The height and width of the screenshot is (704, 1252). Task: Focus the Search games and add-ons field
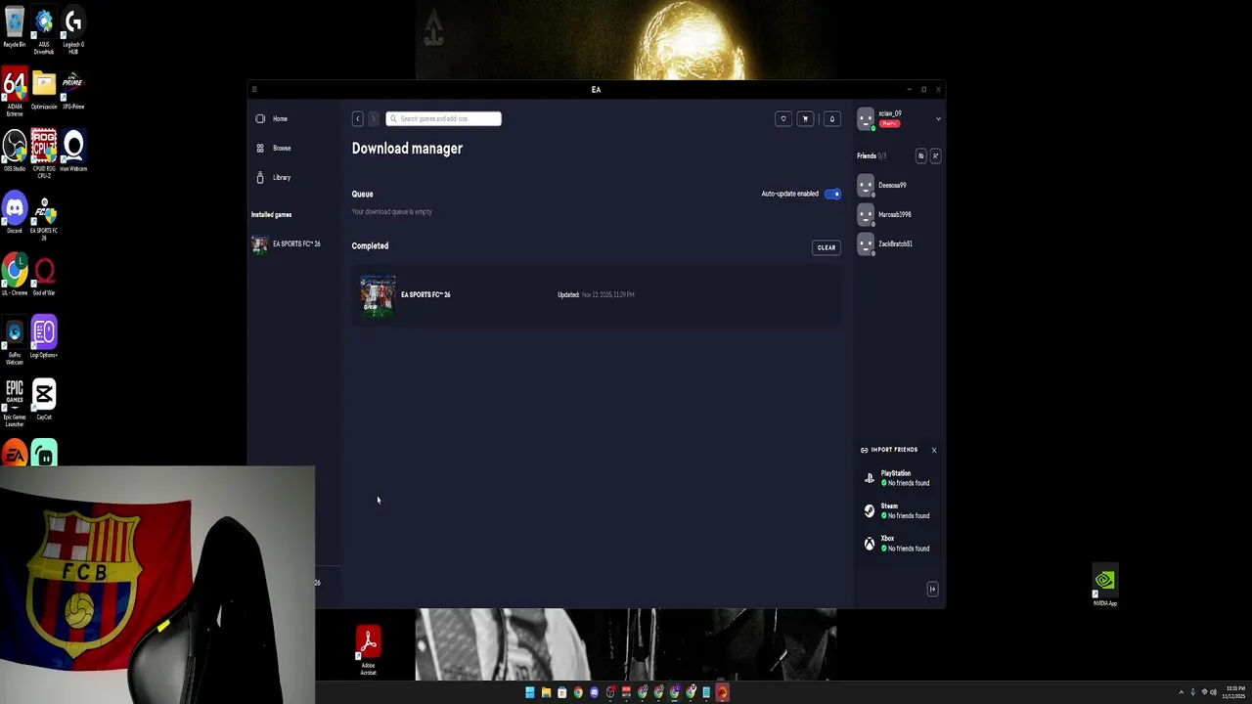(x=443, y=118)
